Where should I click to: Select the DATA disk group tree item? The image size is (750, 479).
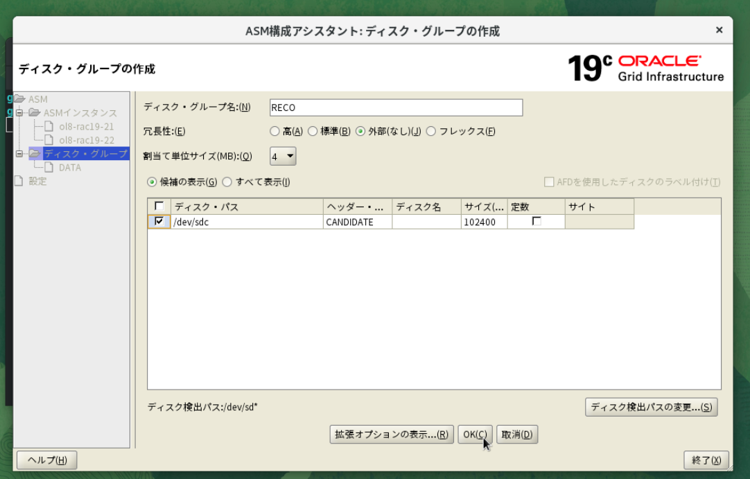point(70,168)
